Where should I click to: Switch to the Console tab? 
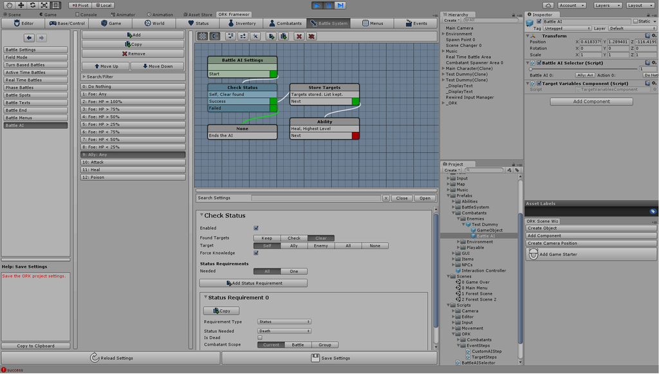[x=86, y=14]
